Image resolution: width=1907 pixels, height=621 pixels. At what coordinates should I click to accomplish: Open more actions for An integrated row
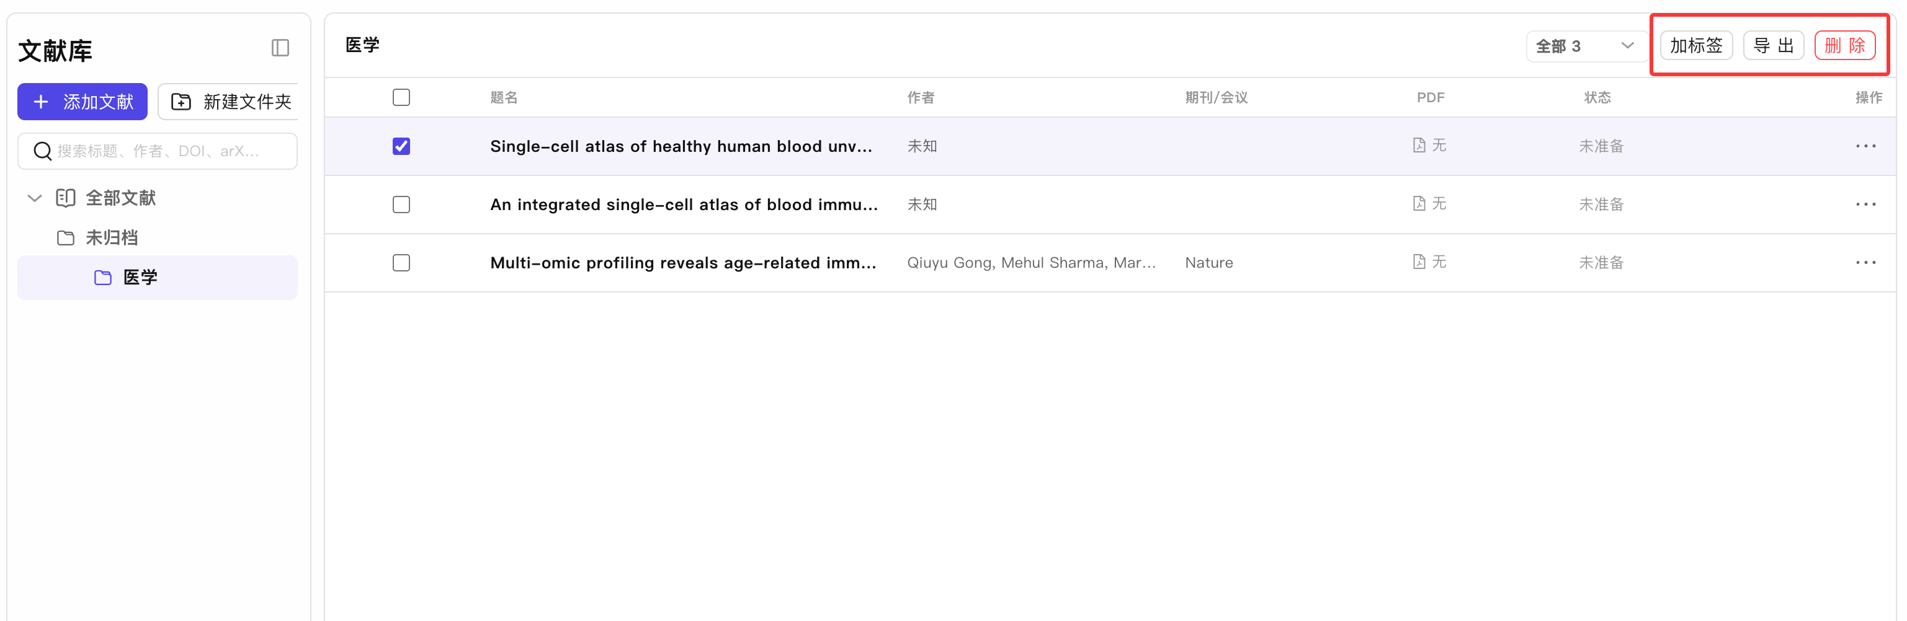pyautogui.click(x=1865, y=205)
